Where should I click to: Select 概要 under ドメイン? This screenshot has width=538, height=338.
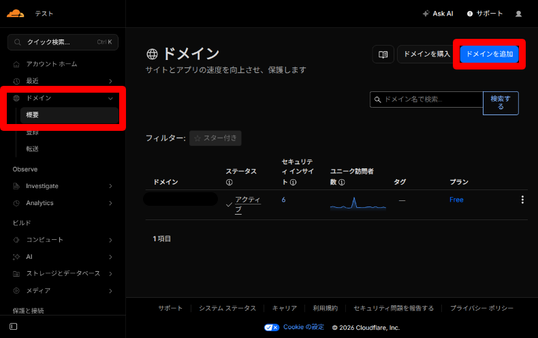coord(69,115)
